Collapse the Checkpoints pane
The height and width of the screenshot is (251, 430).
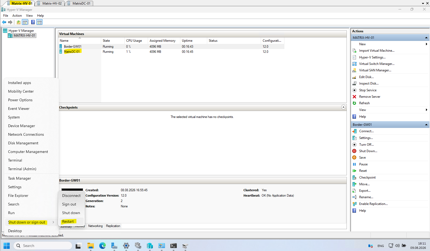(343, 107)
